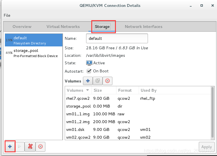Click the volumes list scrollbar

pos(213,112)
